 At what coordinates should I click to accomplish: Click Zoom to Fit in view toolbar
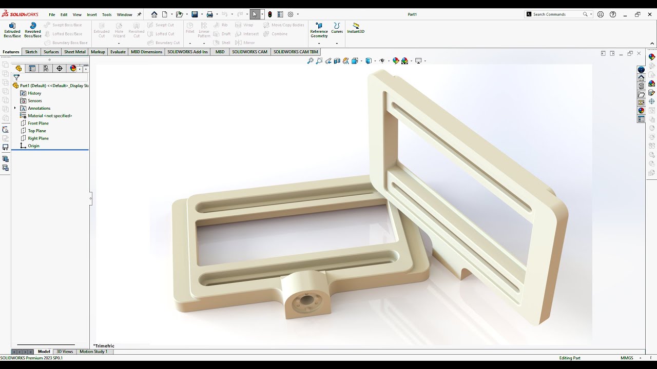click(x=310, y=61)
